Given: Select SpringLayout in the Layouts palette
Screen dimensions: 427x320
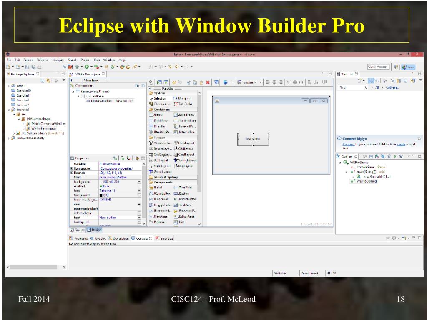Looking at the screenshot, I should click(x=185, y=160).
